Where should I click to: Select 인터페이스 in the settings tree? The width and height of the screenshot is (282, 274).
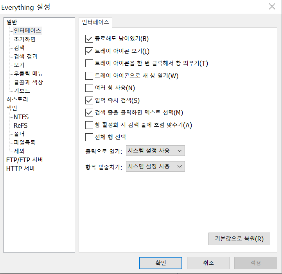pos(27,30)
